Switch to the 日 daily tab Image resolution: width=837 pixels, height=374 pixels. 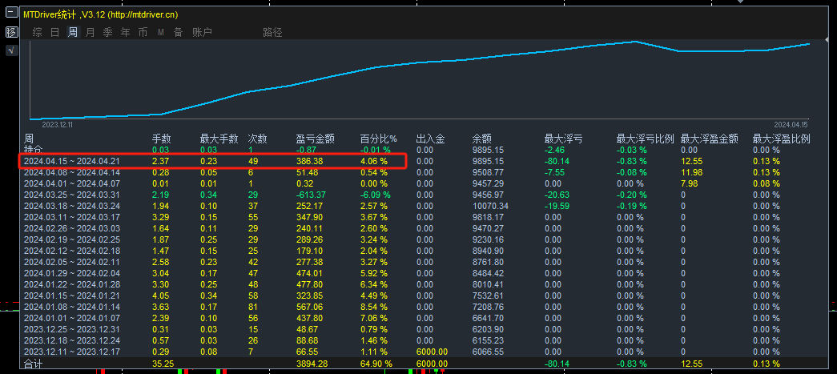coord(55,33)
